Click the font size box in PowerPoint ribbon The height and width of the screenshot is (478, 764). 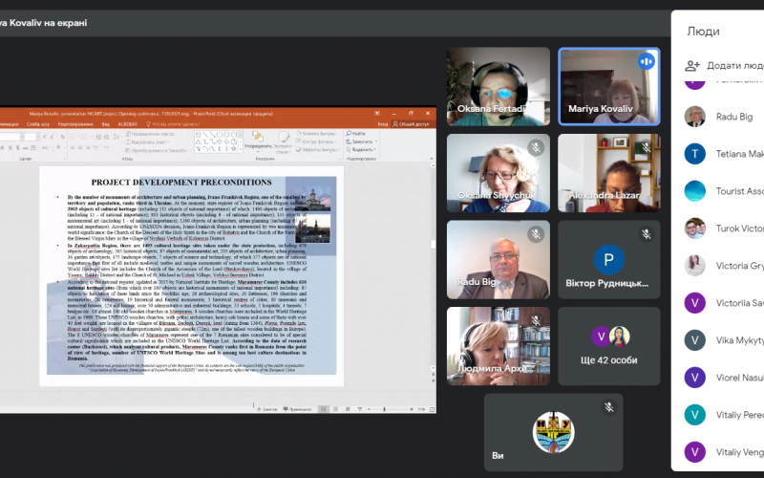31,137
